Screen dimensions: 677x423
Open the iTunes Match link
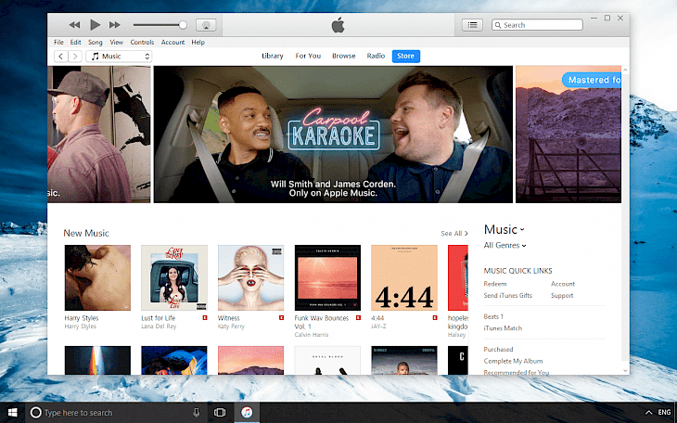pyautogui.click(x=503, y=328)
